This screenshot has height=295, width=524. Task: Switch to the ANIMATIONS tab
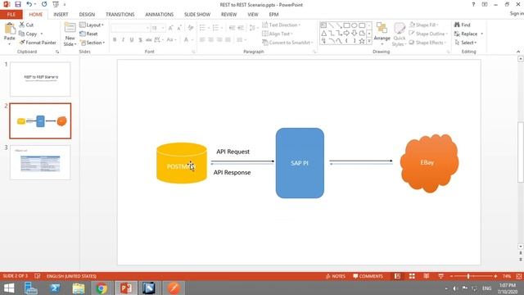coord(159,15)
